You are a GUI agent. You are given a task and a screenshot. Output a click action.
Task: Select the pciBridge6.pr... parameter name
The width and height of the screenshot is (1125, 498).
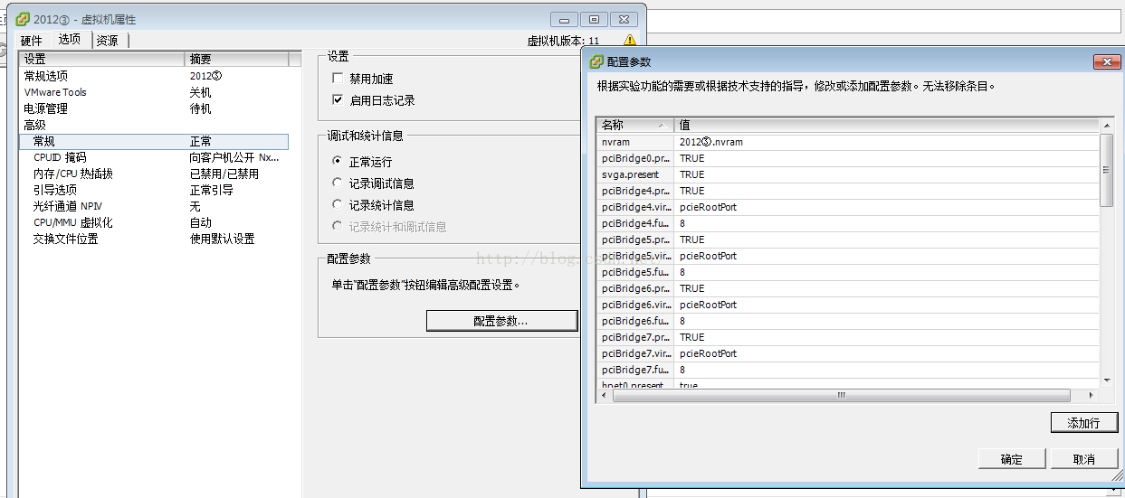(635, 288)
